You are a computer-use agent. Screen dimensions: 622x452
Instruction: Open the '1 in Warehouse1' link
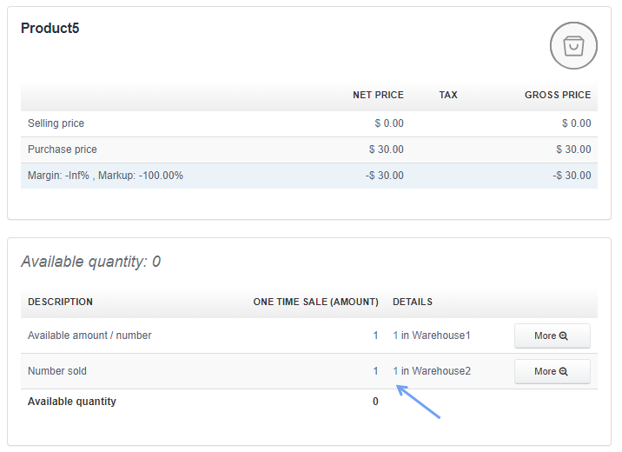pyautogui.click(x=431, y=336)
